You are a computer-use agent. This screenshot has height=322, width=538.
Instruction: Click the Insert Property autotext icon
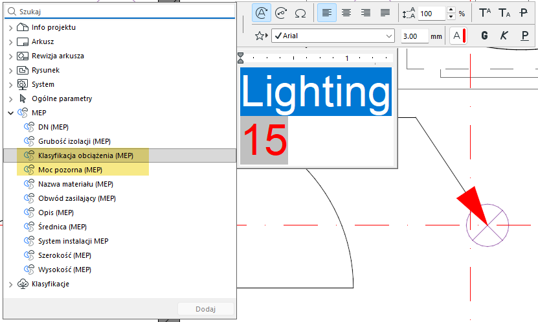coord(281,13)
